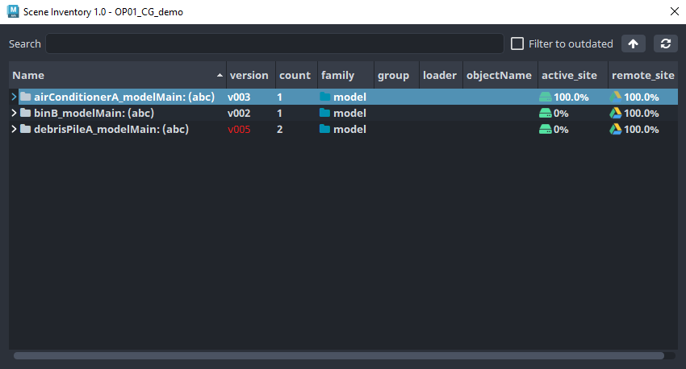Enable the Filter to outdated checkbox
The image size is (686, 369).
tap(517, 44)
